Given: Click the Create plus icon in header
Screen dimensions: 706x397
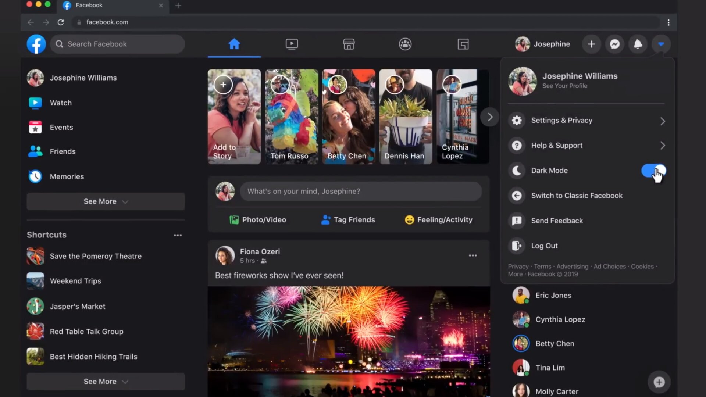Looking at the screenshot, I should click(x=591, y=44).
